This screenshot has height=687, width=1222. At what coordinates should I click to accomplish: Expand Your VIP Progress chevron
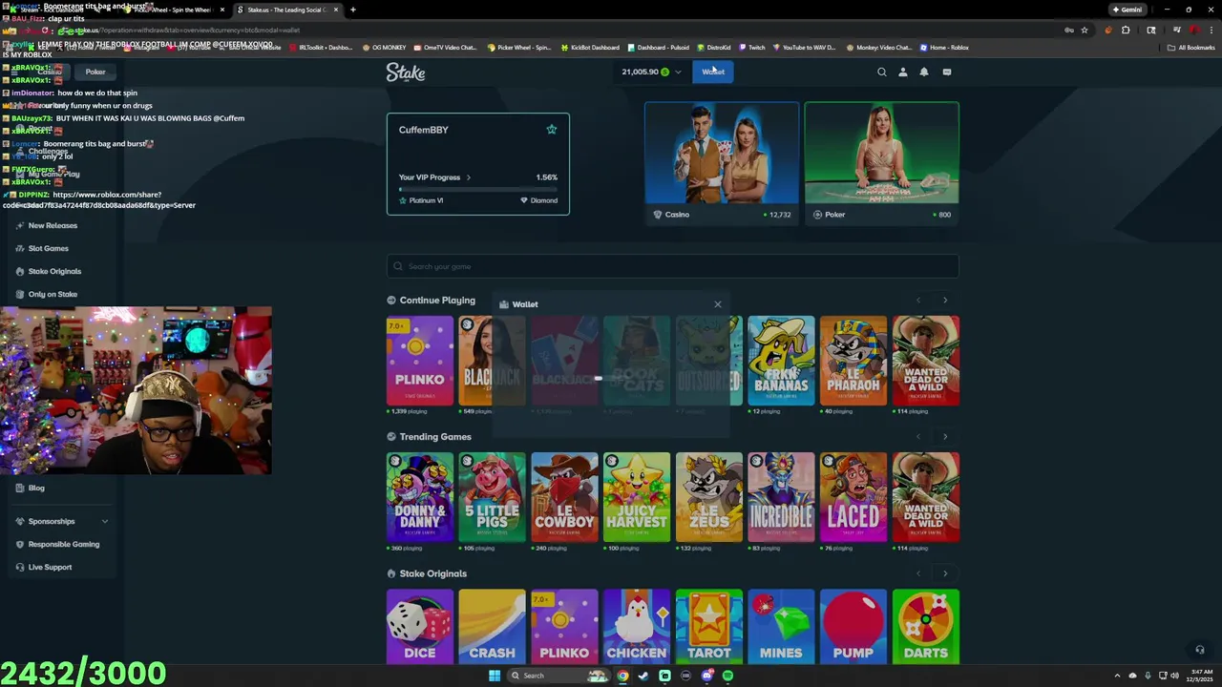click(x=468, y=177)
